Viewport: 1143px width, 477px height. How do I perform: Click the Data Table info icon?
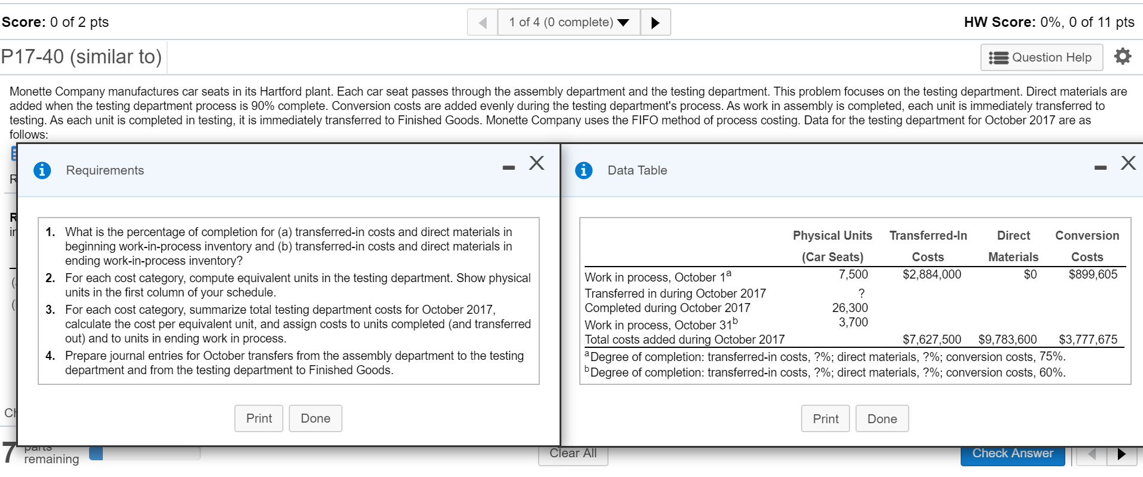[583, 170]
